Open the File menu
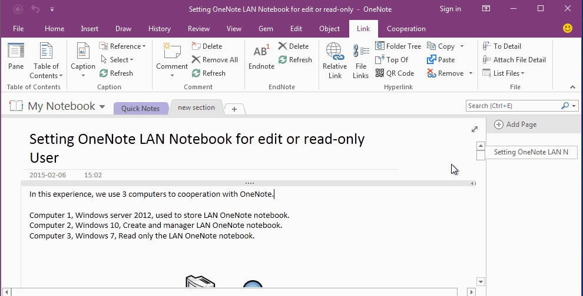Viewport: 583px width, 296px height. coord(18,29)
